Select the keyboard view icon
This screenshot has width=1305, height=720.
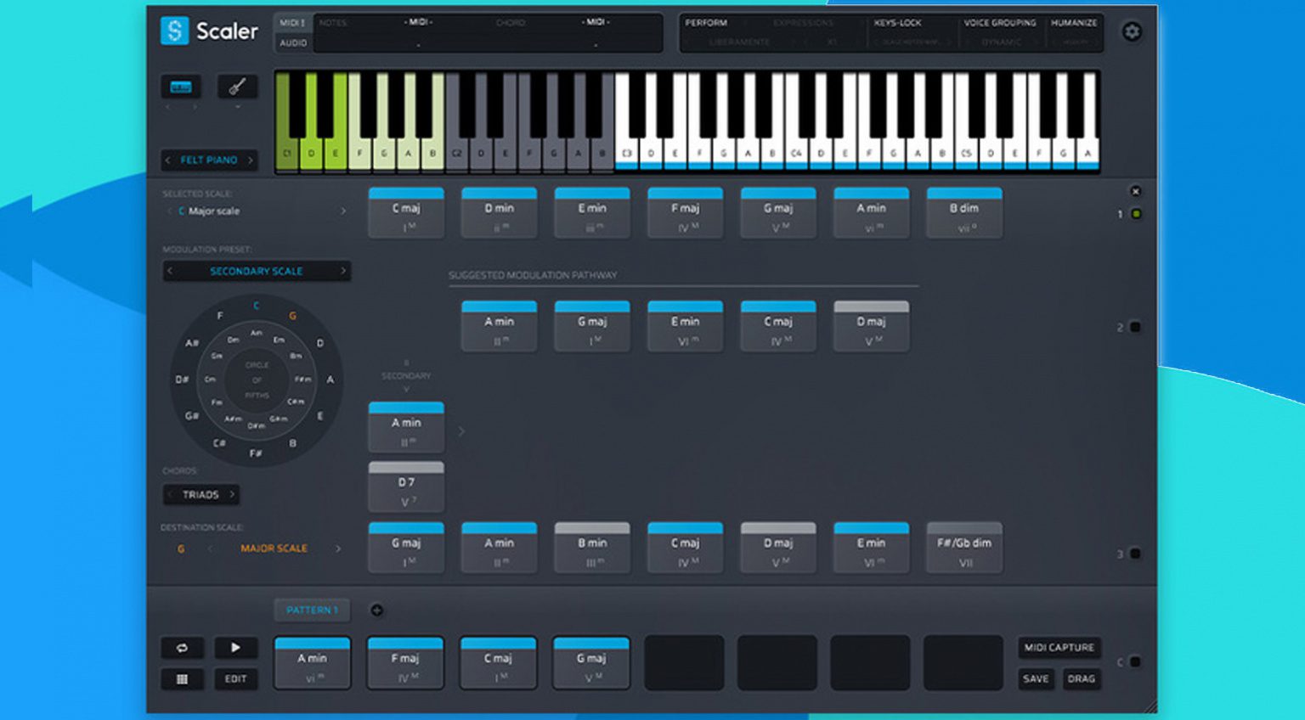coord(181,87)
